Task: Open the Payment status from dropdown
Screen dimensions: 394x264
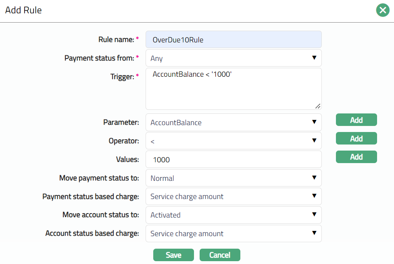Action: (x=233, y=58)
